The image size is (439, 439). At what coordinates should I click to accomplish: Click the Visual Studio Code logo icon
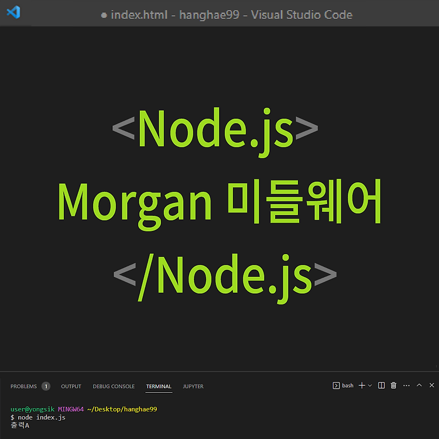click(13, 12)
